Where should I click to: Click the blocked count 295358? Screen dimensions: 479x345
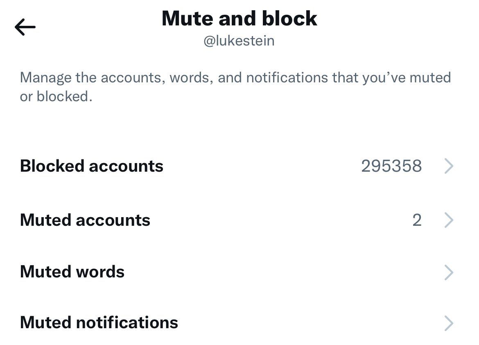[x=391, y=166]
